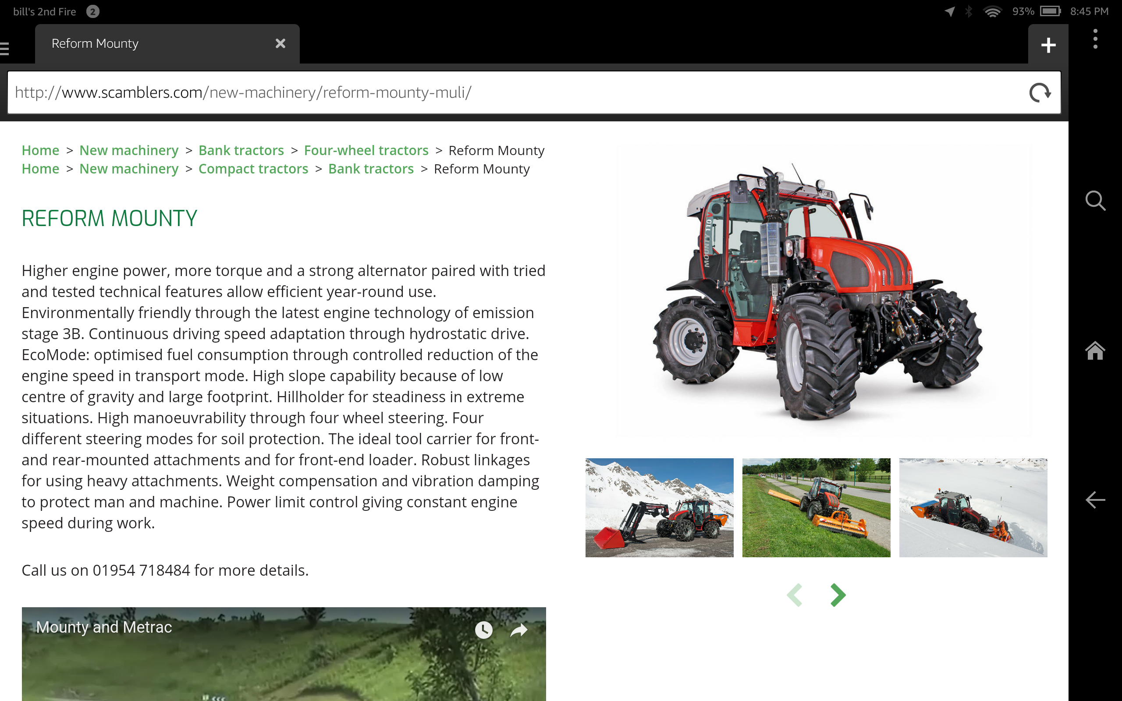Click the Compact tractors breadcrumb link
The height and width of the screenshot is (701, 1122).
tap(253, 169)
